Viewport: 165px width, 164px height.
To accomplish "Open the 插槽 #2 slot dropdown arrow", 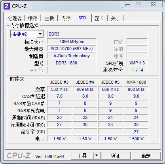I will pyautogui.click(x=40, y=34).
